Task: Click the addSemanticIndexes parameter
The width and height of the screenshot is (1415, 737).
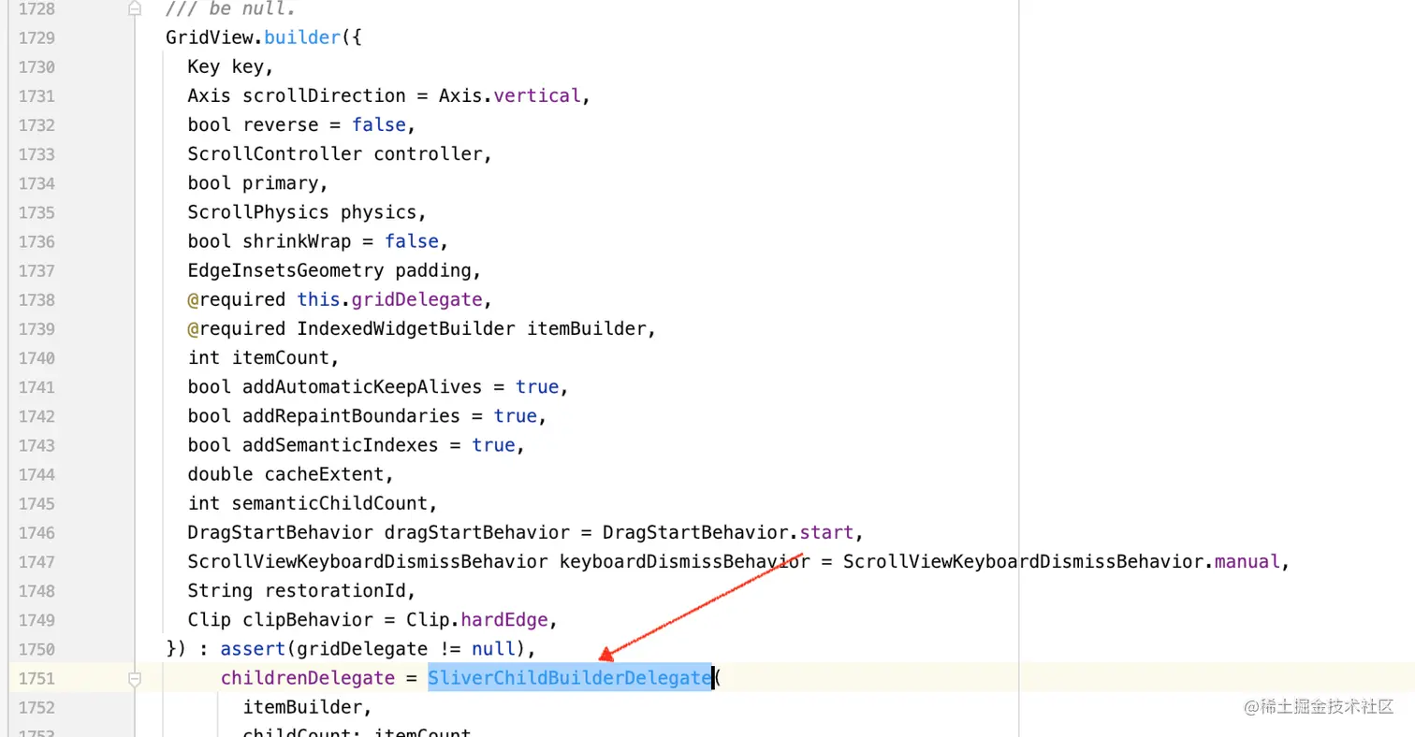Action: pyautogui.click(x=341, y=445)
